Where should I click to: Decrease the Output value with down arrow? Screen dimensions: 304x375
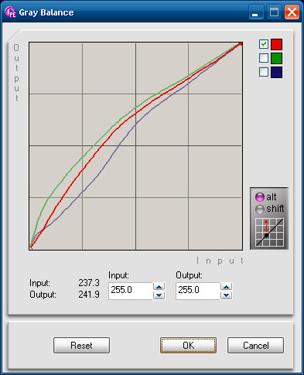(x=226, y=295)
